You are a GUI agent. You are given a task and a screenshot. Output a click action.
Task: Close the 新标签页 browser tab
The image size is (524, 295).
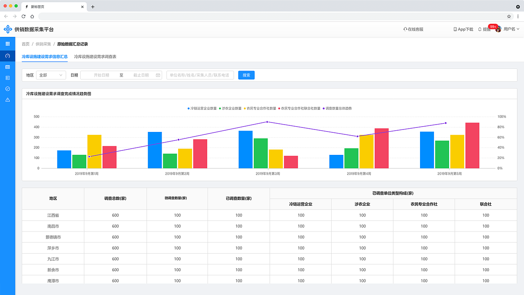(82, 7)
